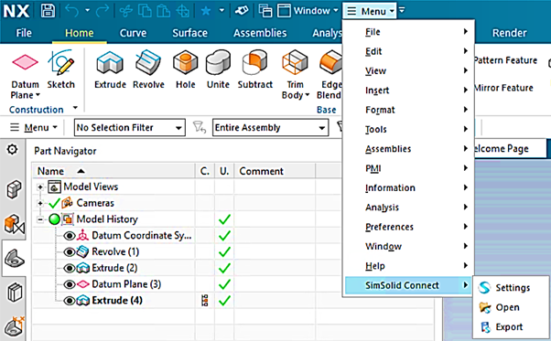
Task: Open the Analysis submenu in menu
Action: [x=408, y=208]
